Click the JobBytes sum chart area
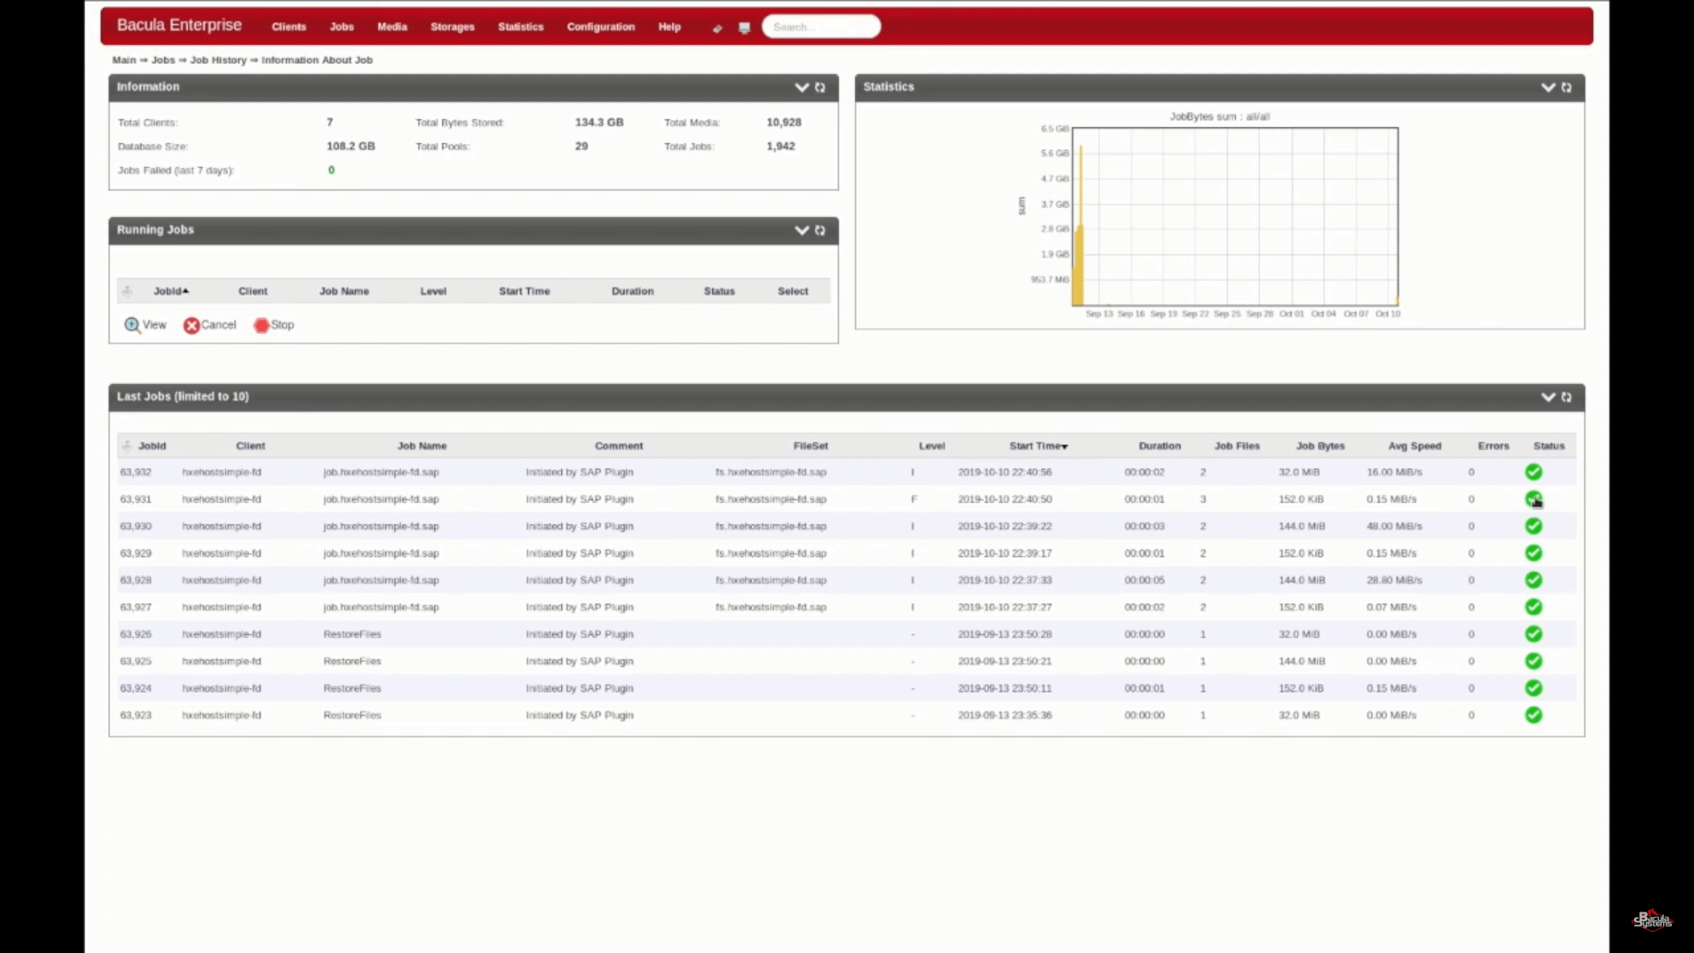 [x=1234, y=217]
